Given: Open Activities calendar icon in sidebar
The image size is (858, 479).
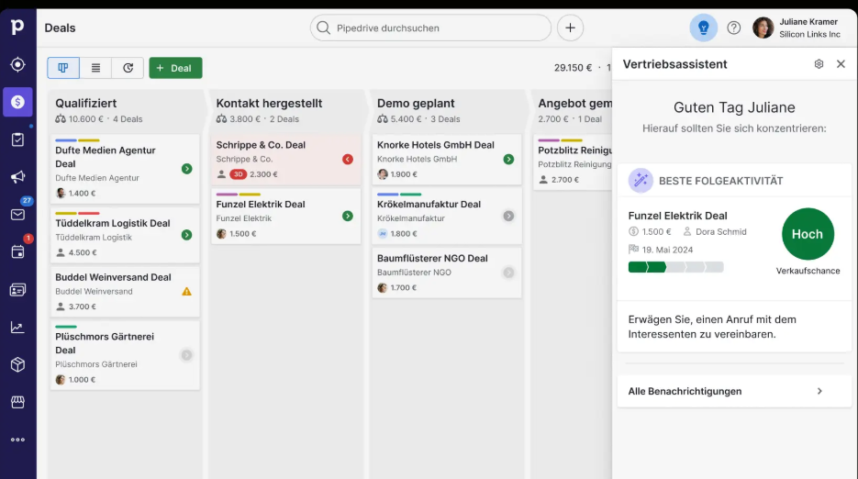Looking at the screenshot, I should coord(17,251).
